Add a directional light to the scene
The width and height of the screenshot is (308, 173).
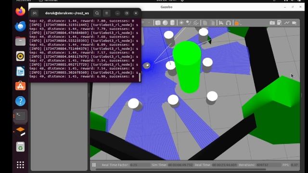point(196,23)
